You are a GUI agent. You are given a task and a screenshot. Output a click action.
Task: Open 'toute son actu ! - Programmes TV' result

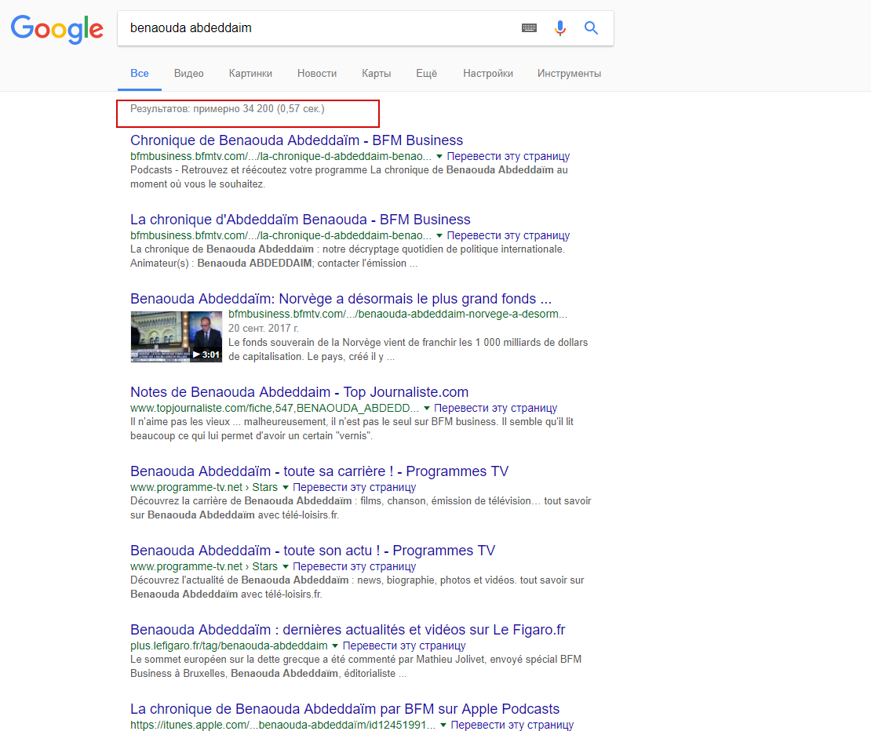313,551
